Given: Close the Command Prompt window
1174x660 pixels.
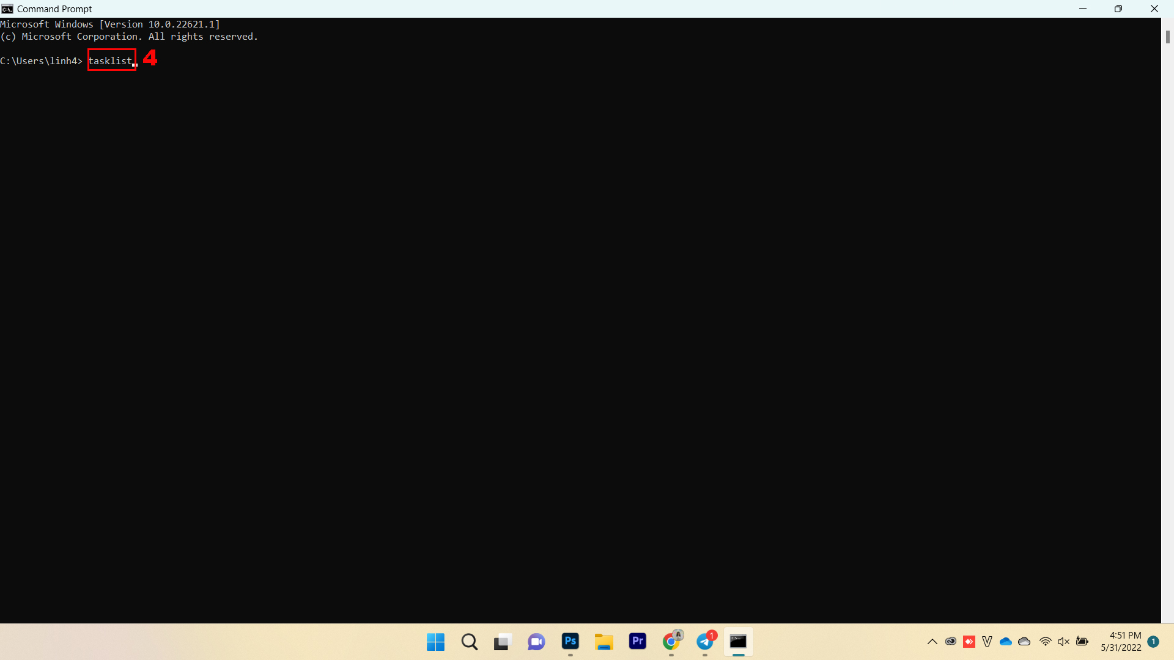Looking at the screenshot, I should (x=1154, y=9).
